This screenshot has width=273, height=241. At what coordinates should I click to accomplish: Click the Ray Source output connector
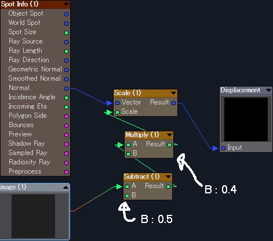click(x=66, y=42)
